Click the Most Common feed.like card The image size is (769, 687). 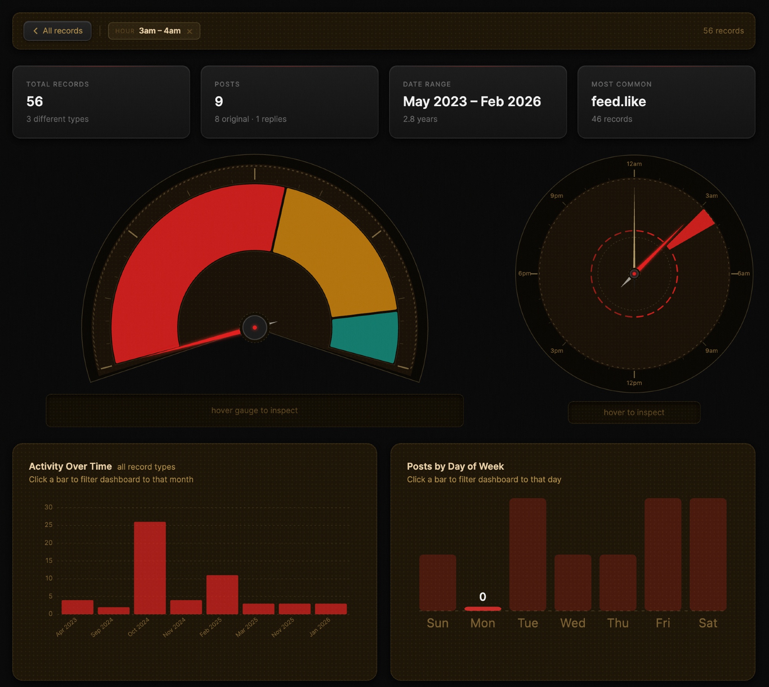[666, 102]
